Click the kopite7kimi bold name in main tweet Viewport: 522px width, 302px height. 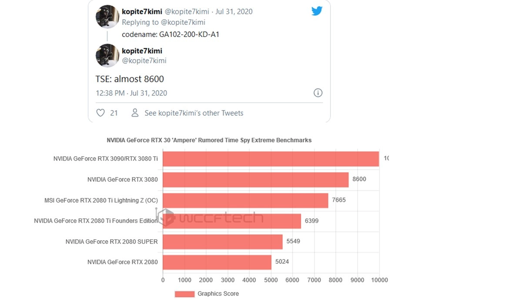(x=142, y=51)
